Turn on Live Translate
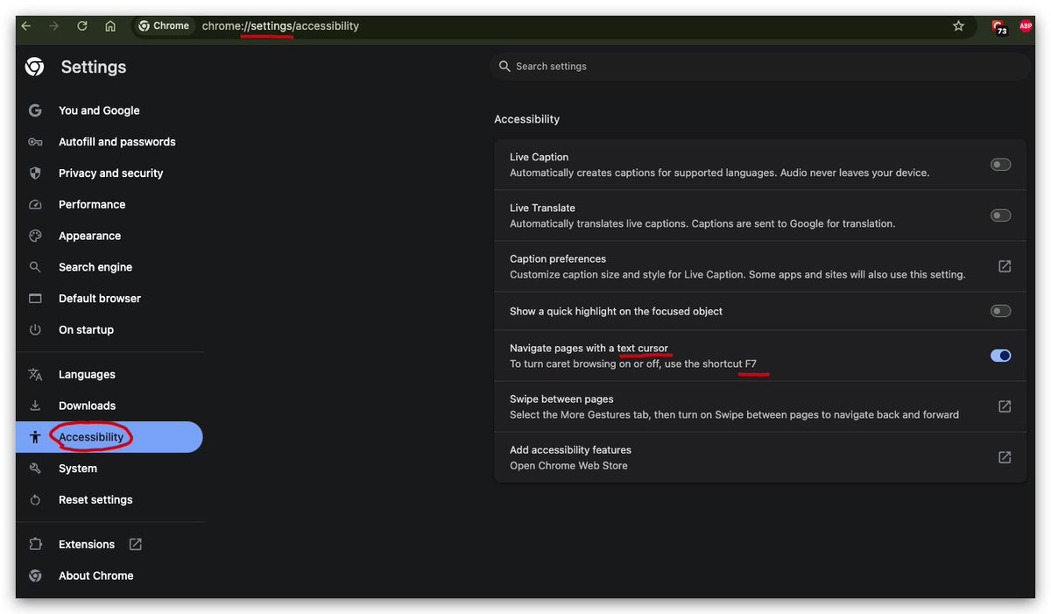The height and width of the screenshot is (614, 1051). 1000,215
